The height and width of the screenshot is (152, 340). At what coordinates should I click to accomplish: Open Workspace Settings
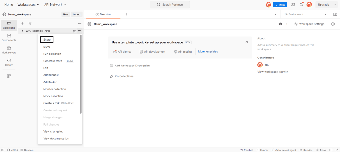click(309, 24)
